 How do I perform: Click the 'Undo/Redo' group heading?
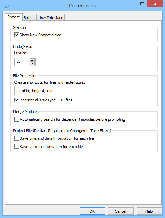coord(23,46)
